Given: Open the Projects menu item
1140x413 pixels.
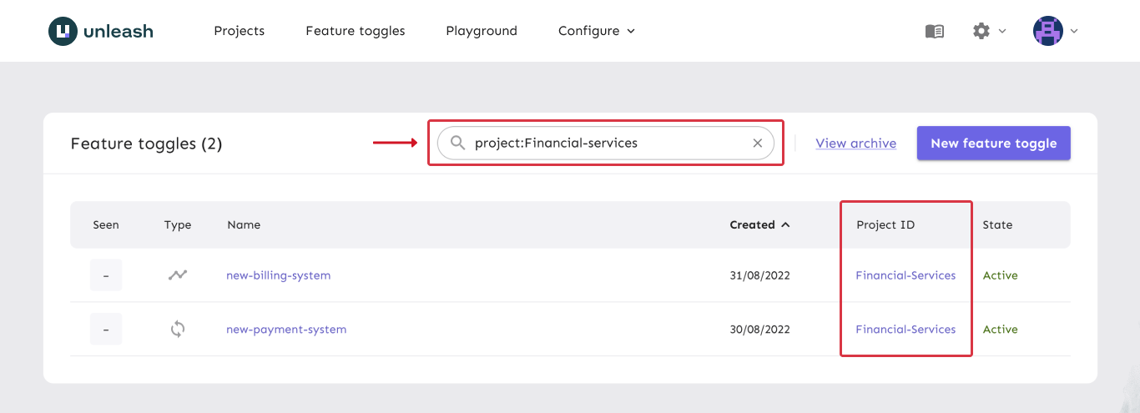Looking at the screenshot, I should click(x=239, y=31).
